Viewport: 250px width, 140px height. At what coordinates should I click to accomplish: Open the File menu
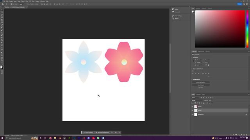(x=4, y=1)
